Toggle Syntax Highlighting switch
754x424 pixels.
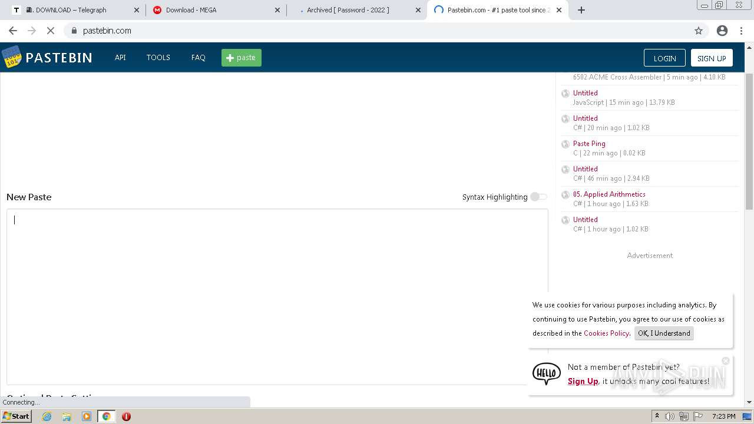tap(538, 197)
